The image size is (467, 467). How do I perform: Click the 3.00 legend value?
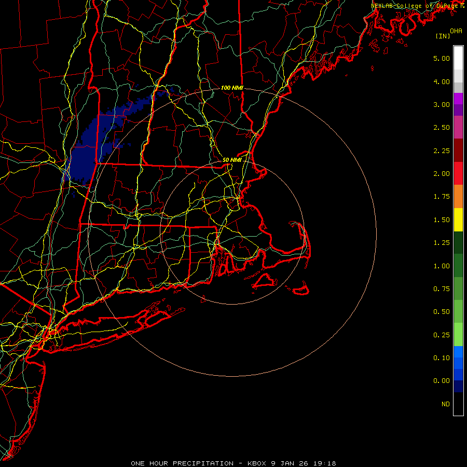tap(442, 104)
